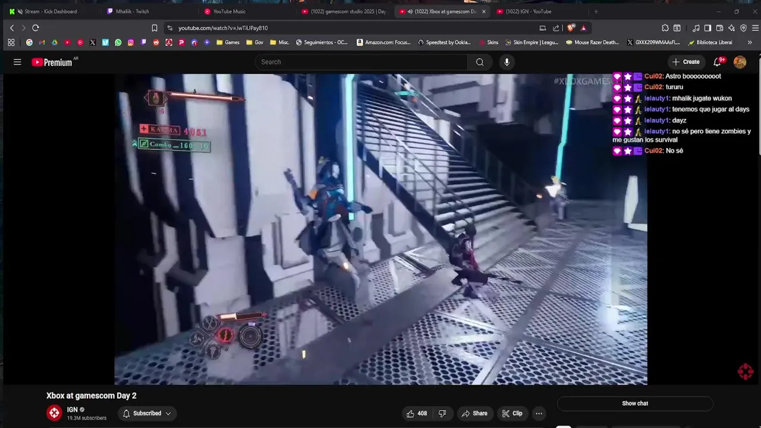Open Skin Empire League bookmark
Image resolution: width=761 pixels, height=428 pixels.
[532, 42]
